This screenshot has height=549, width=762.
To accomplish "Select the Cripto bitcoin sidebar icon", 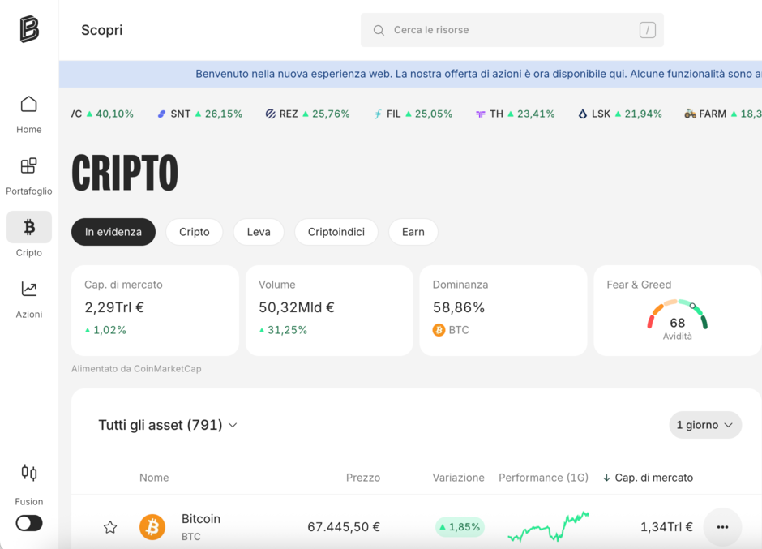I will tap(29, 227).
